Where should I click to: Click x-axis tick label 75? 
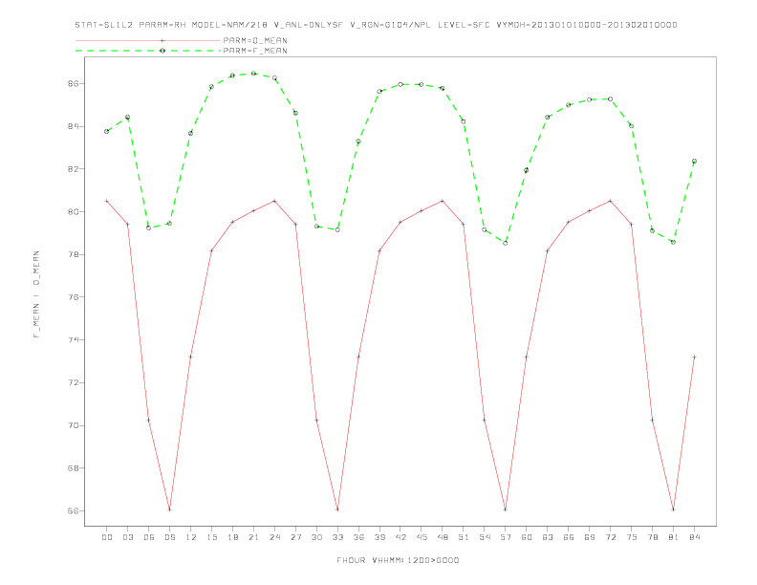coord(631,537)
